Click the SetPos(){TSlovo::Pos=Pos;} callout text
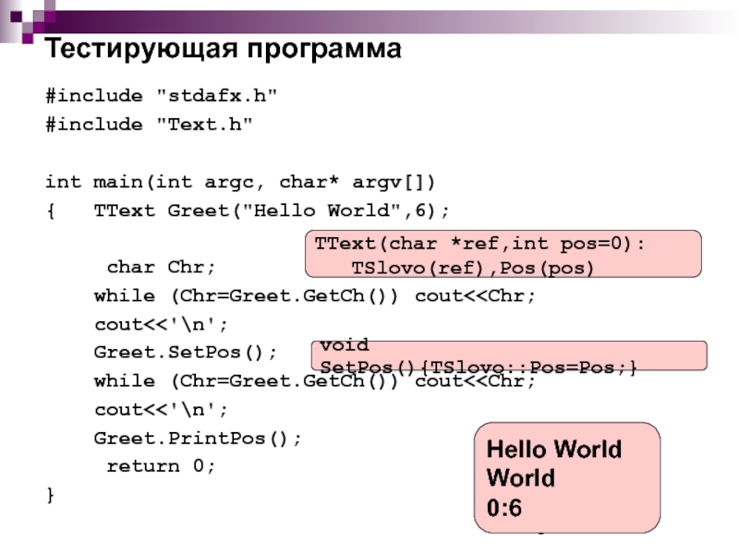 (479, 367)
